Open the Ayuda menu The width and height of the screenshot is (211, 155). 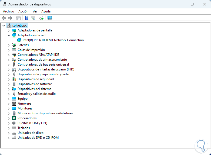(x=46, y=11)
